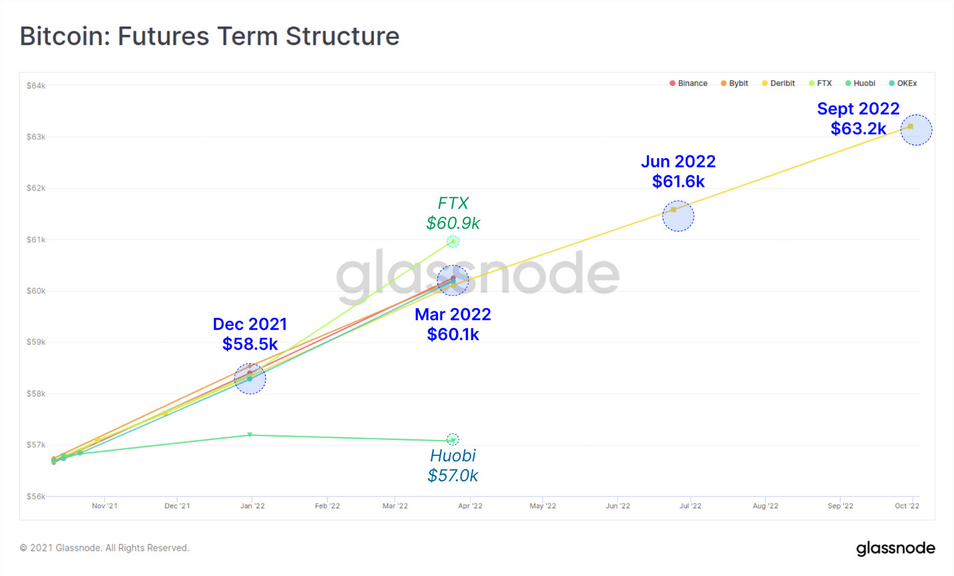Click the Glassnode copyright notice text
The height and width of the screenshot is (576, 954).
point(105,548)
